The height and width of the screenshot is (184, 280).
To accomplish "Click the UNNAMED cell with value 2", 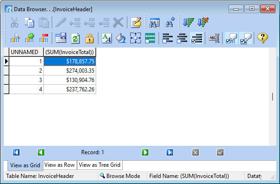I will click(x=27, y=71).
